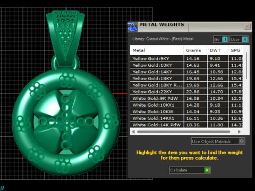This screenshot has width=255, height=191.
Task: Click the horizontal scrollbar thumb in table
Action: 183,132
